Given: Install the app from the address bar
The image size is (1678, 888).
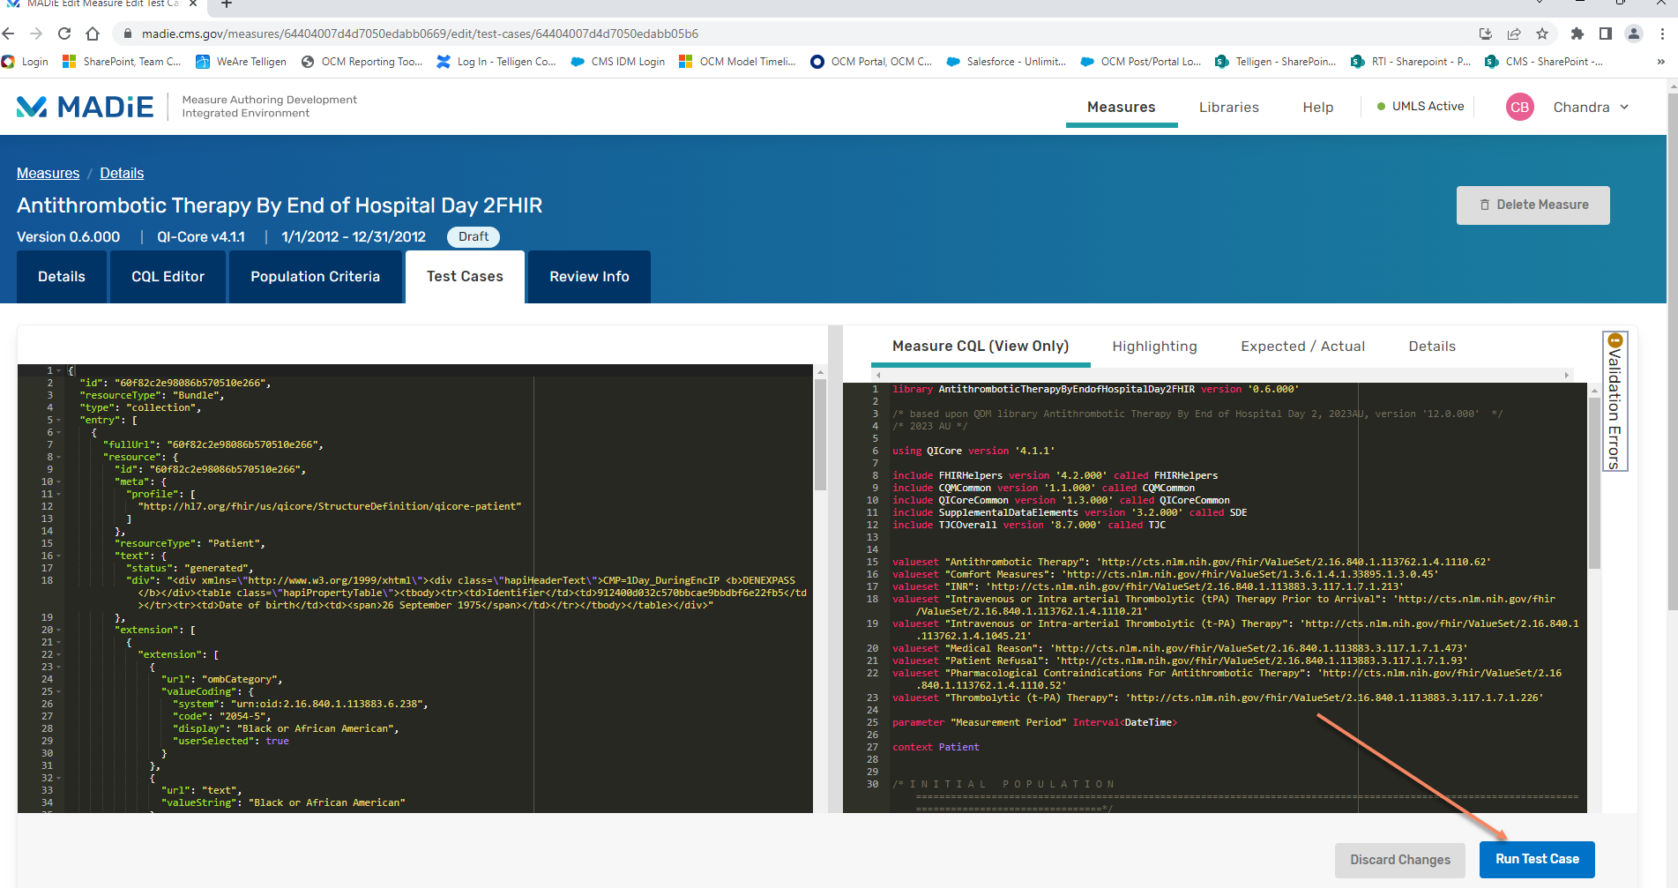Looking at the screenshot, I should pyautogui.click(x=1486, y=34).
